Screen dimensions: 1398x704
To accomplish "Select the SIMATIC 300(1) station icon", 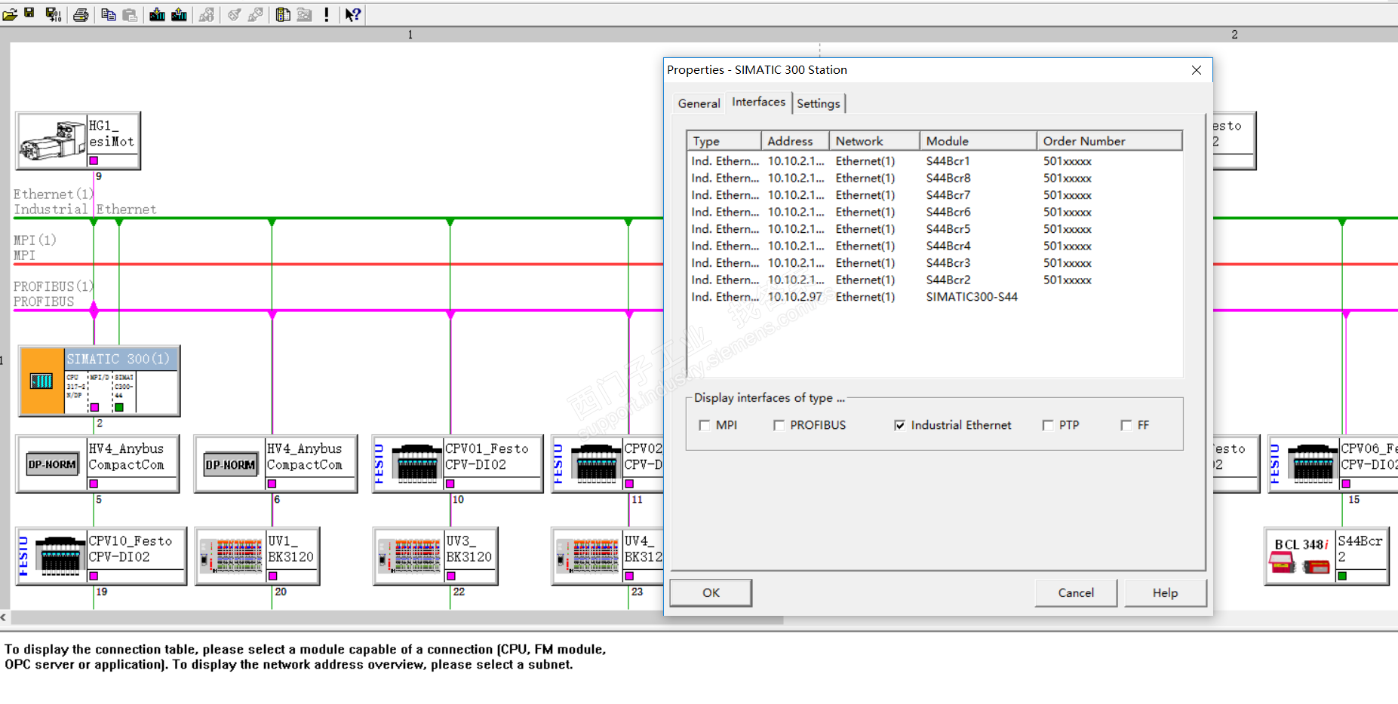I will 41,381.
